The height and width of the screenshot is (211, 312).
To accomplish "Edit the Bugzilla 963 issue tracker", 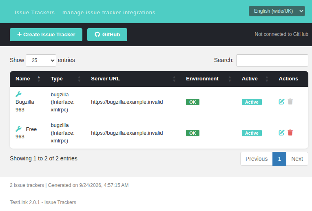I will [281, 102].
